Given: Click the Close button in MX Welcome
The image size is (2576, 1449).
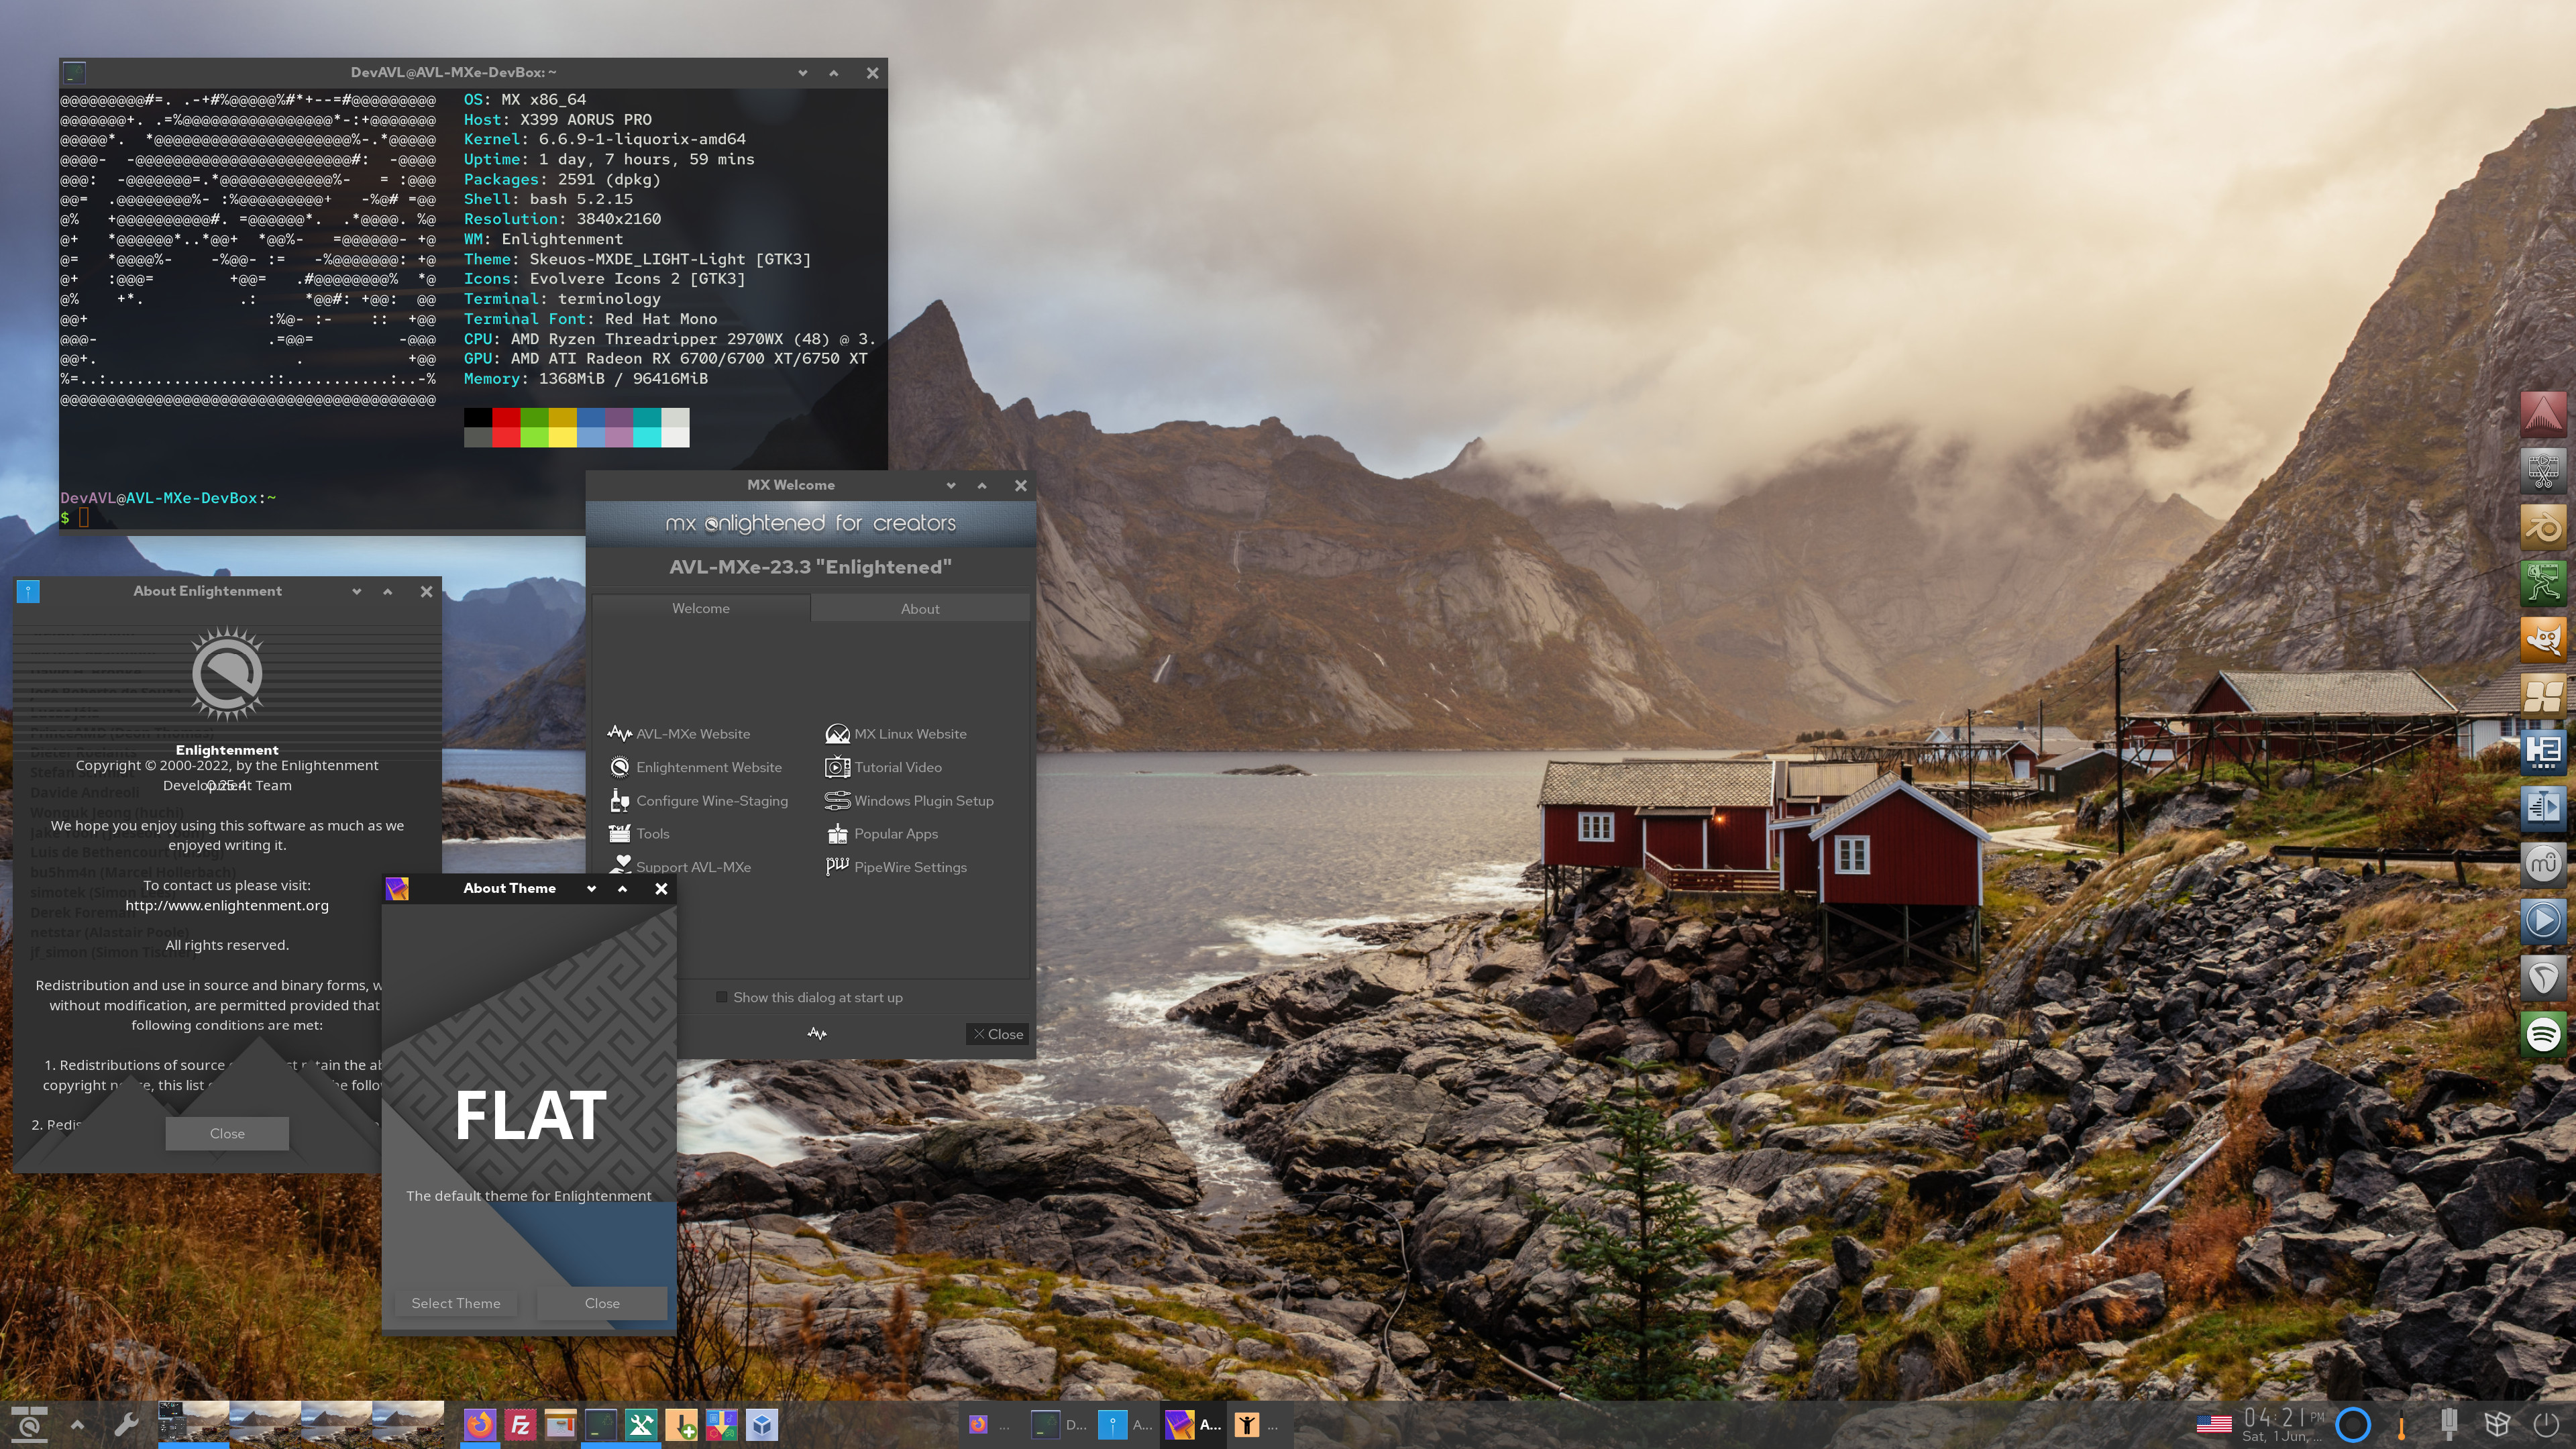Looking at the screenshot, I should pos(998,1034).
